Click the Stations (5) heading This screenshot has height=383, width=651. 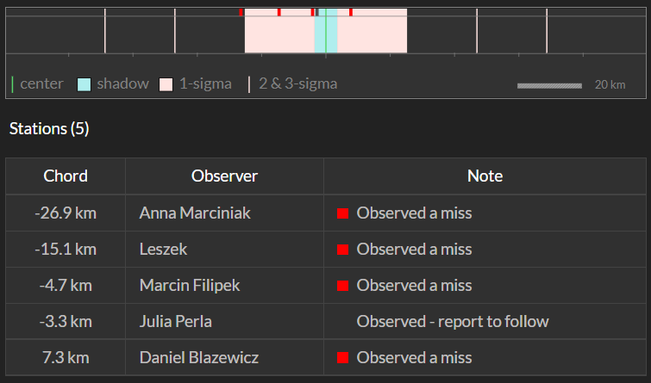[x=49, y=129]
